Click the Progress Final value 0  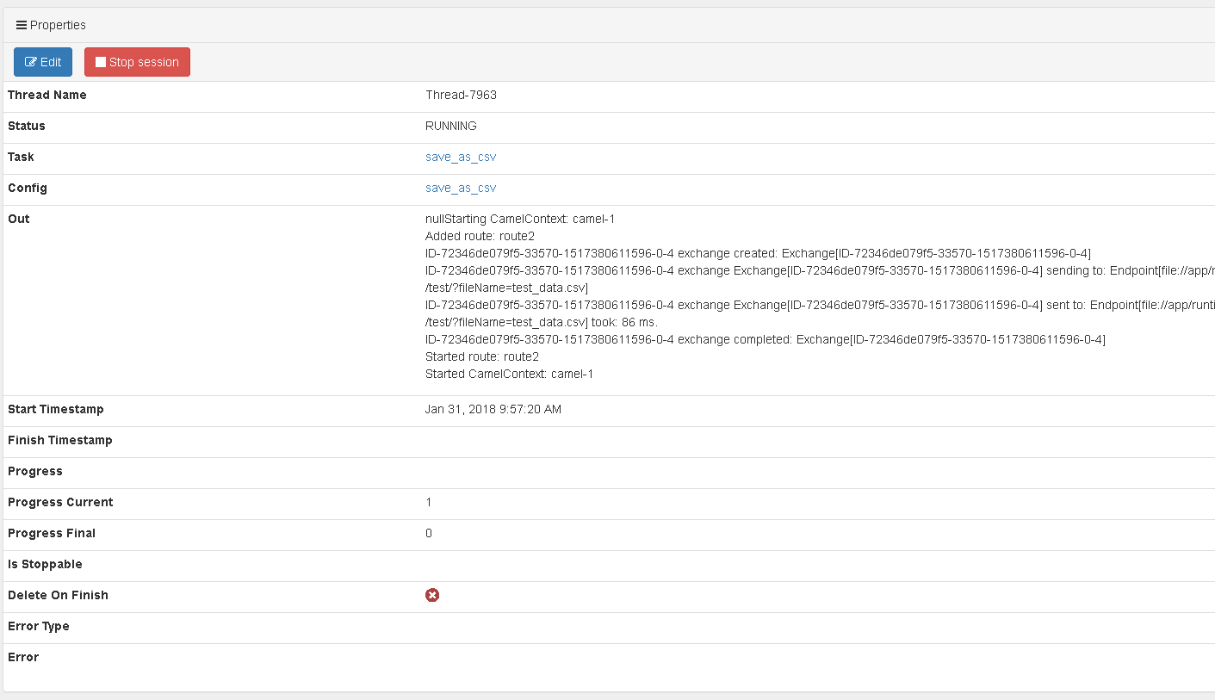[429, 533]
